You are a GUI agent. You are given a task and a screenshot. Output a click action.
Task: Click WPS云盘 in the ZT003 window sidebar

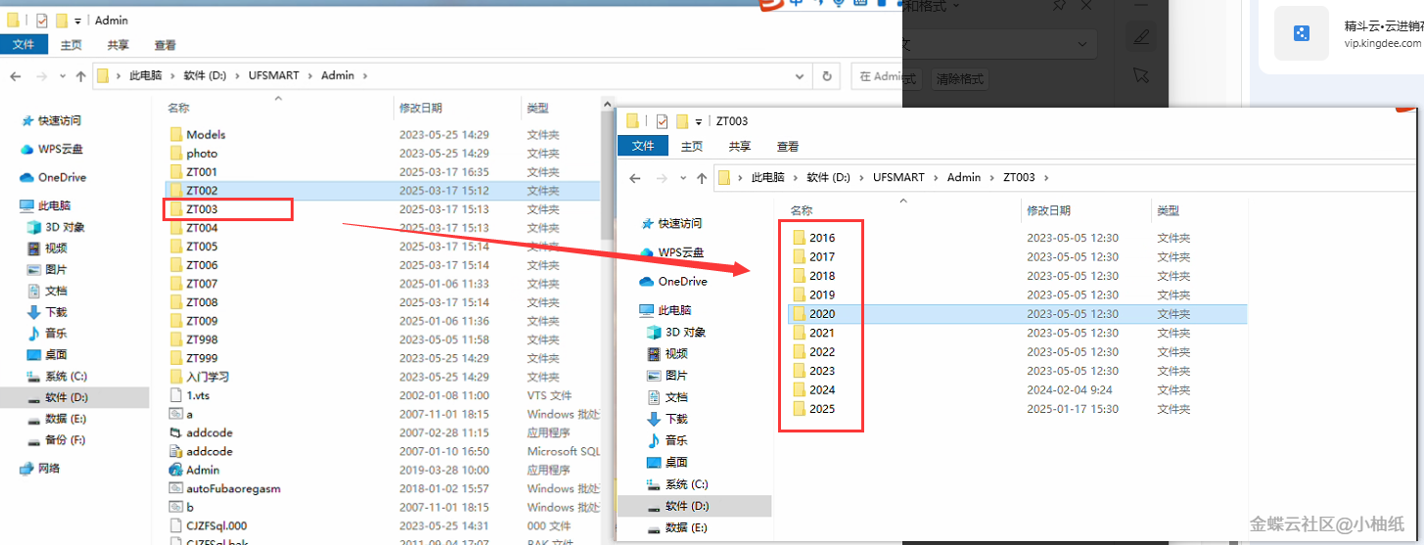click(682, 252)
